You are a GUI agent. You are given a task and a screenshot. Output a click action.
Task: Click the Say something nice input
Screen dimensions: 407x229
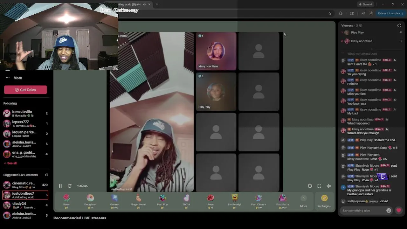pyautogui.click(x=363, y=211)
